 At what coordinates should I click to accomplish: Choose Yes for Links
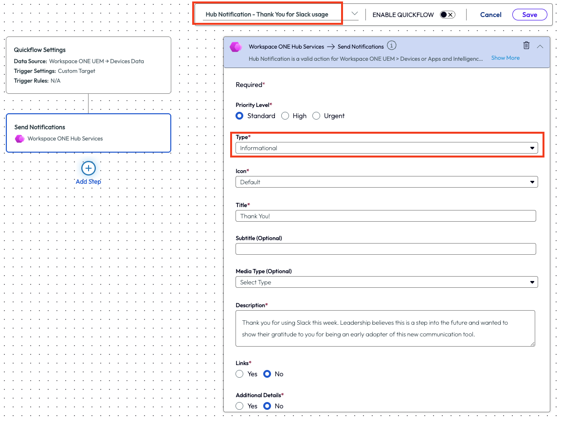tap(239, 374)
